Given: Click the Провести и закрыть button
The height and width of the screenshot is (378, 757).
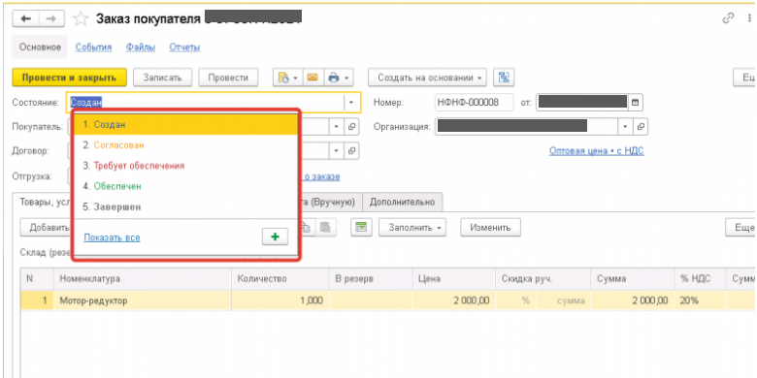Looking at the screenshot, I should pos(70,78).
